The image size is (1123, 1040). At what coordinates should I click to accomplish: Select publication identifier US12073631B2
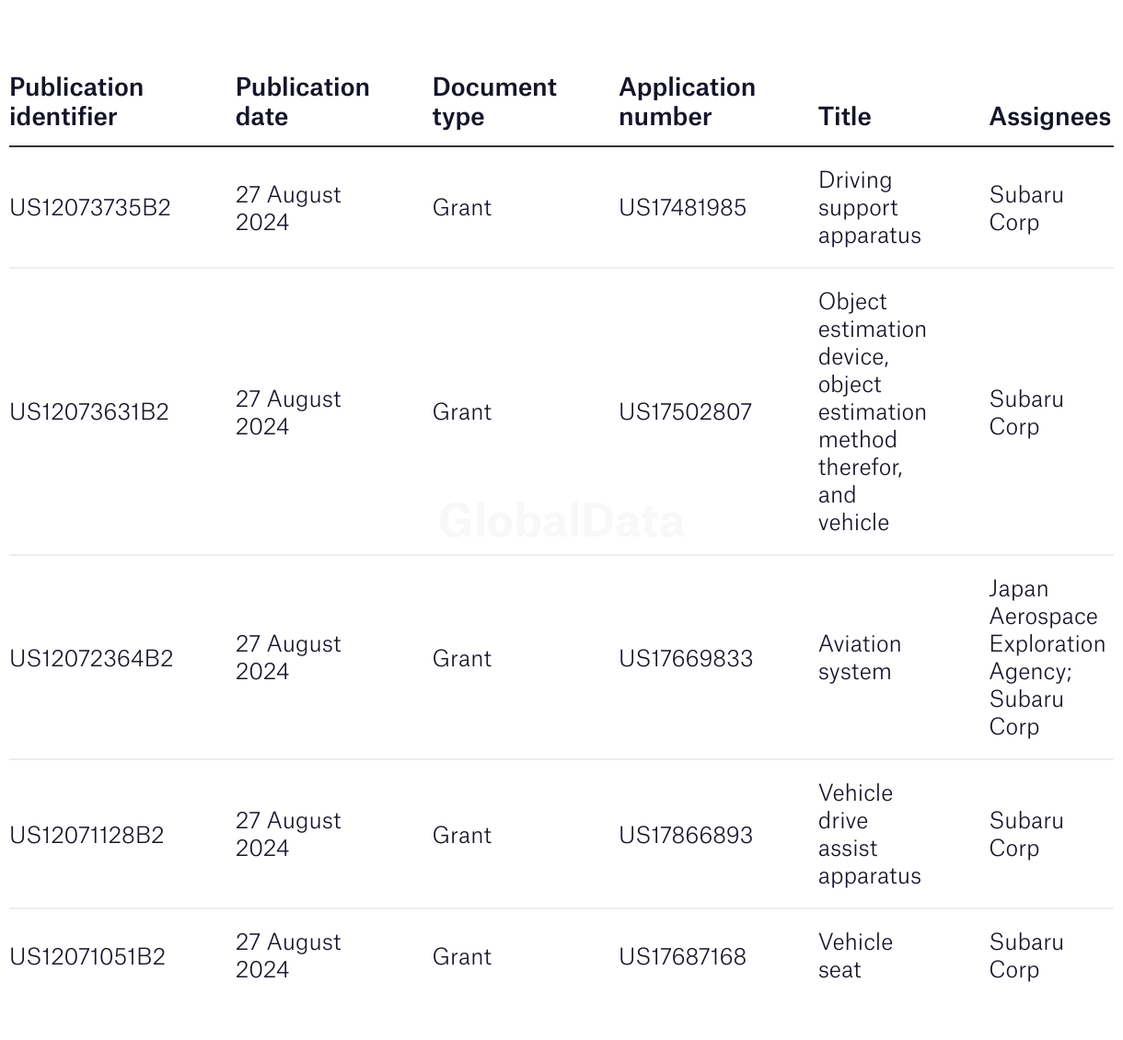(89, 412)
